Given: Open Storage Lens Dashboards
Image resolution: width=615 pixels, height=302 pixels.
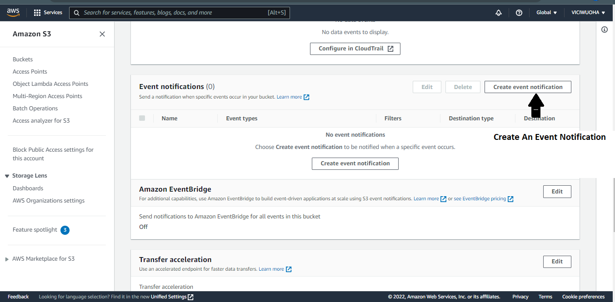Looking at the screenshot, I should coord(28,188).
